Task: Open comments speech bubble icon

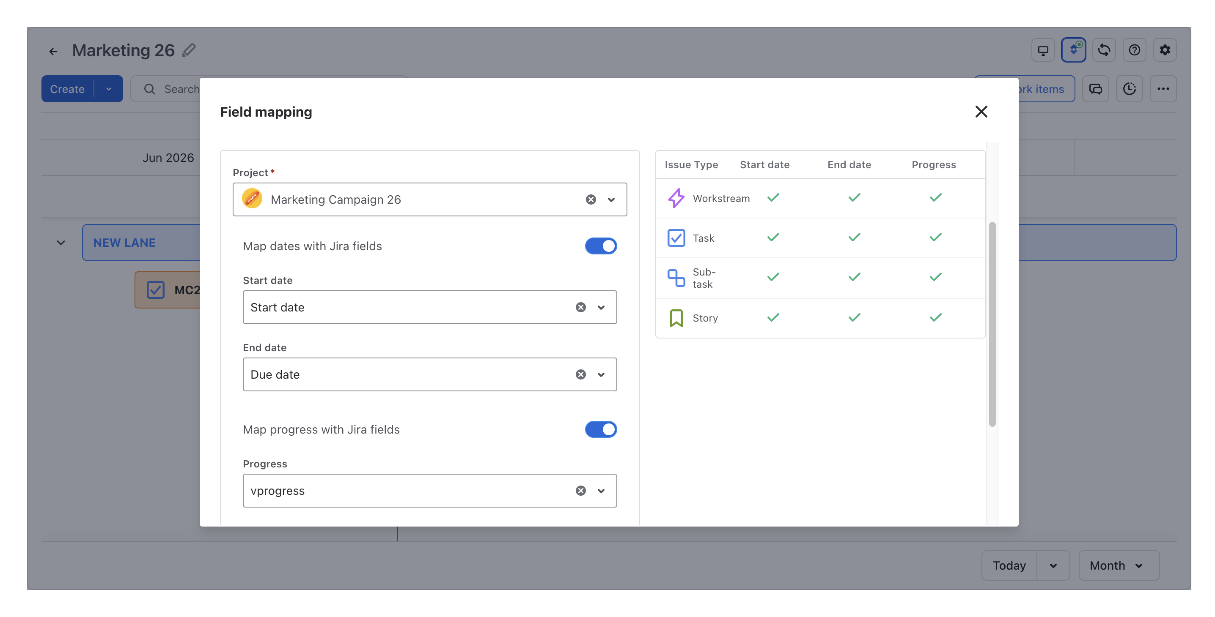Action: [x=1095, y=89]
